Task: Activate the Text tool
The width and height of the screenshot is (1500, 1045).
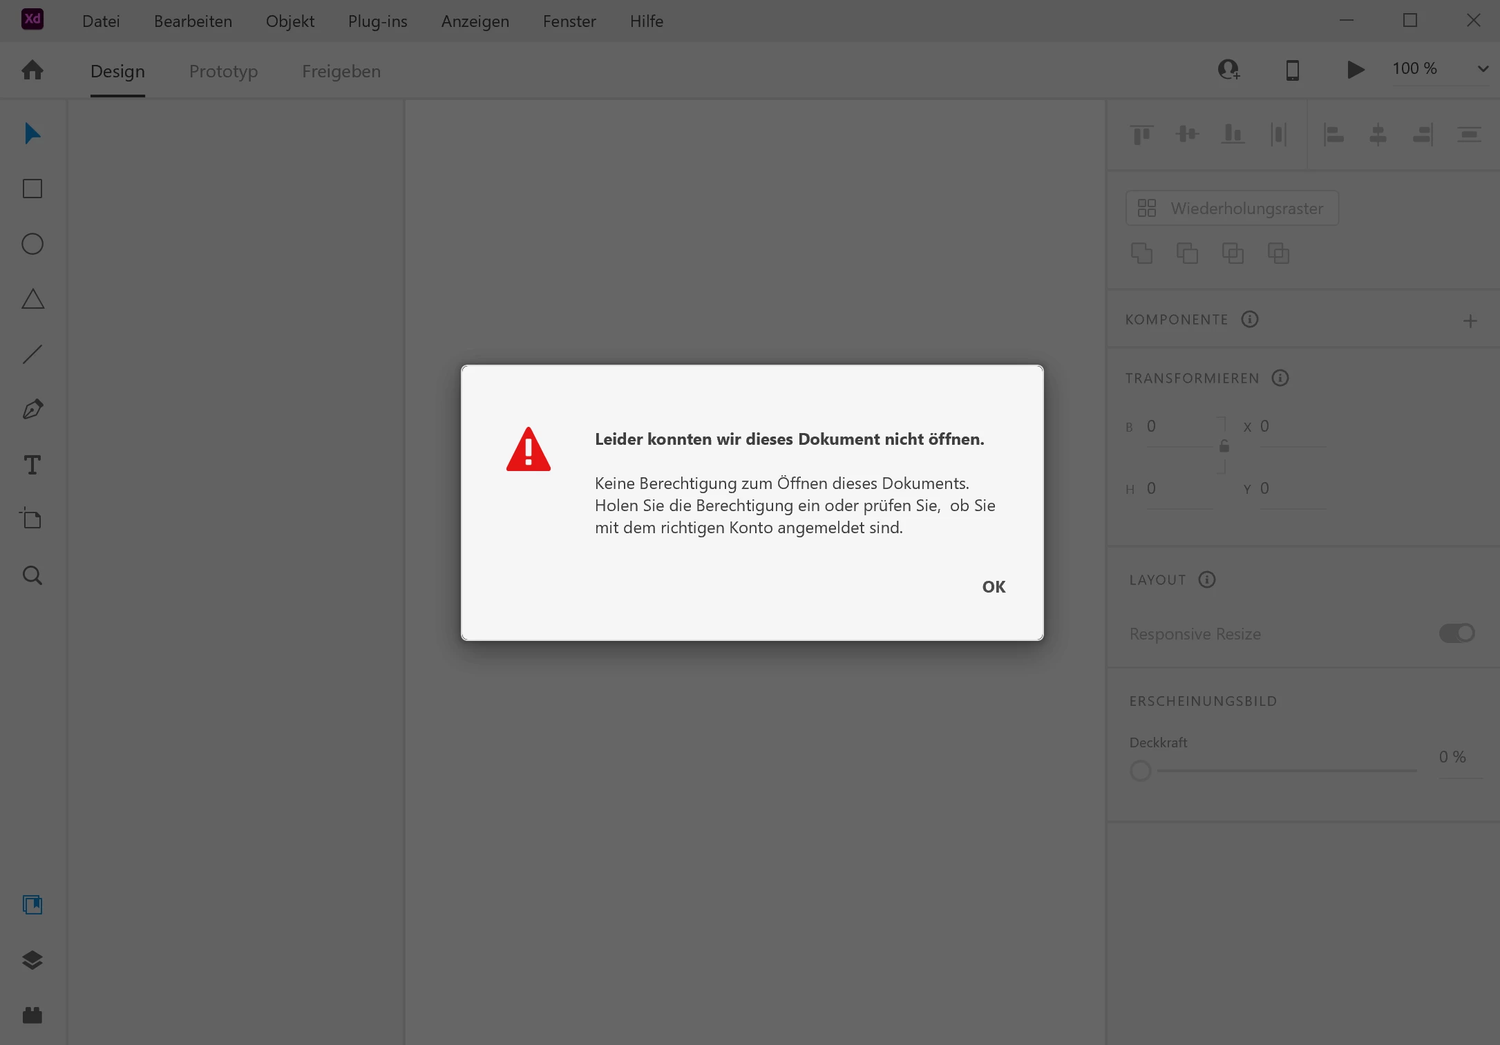Action: [x=32, y=465]
